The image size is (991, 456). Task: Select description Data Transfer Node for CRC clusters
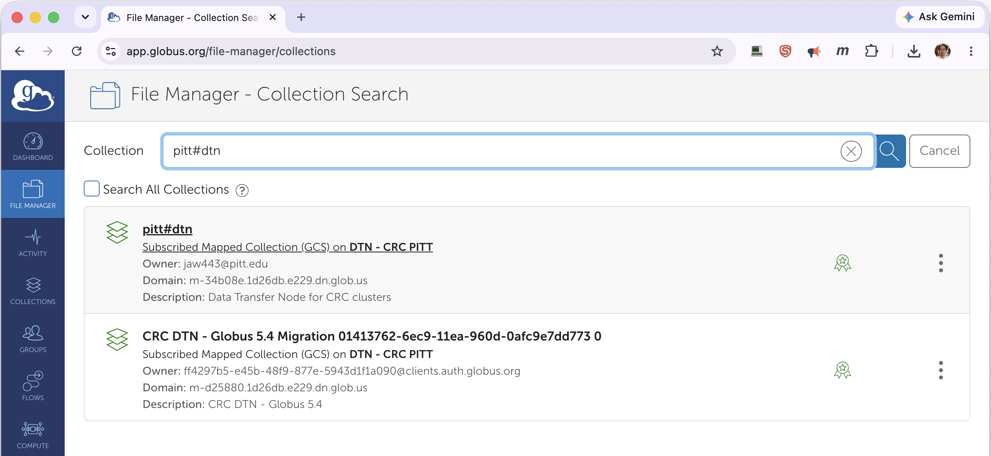coord(300,297)
